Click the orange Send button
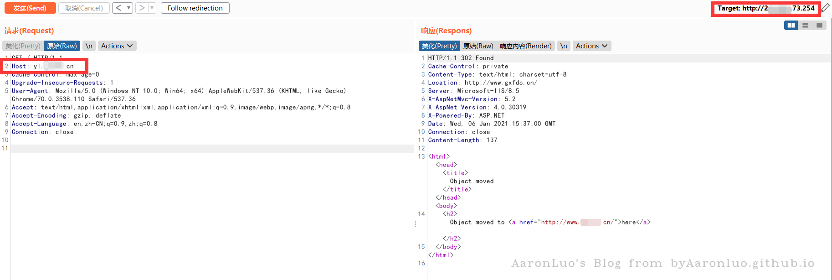Viewport: 832px width, 280px height. tap(30, 8)
